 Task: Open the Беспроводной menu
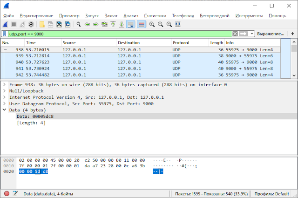point(215,16)
